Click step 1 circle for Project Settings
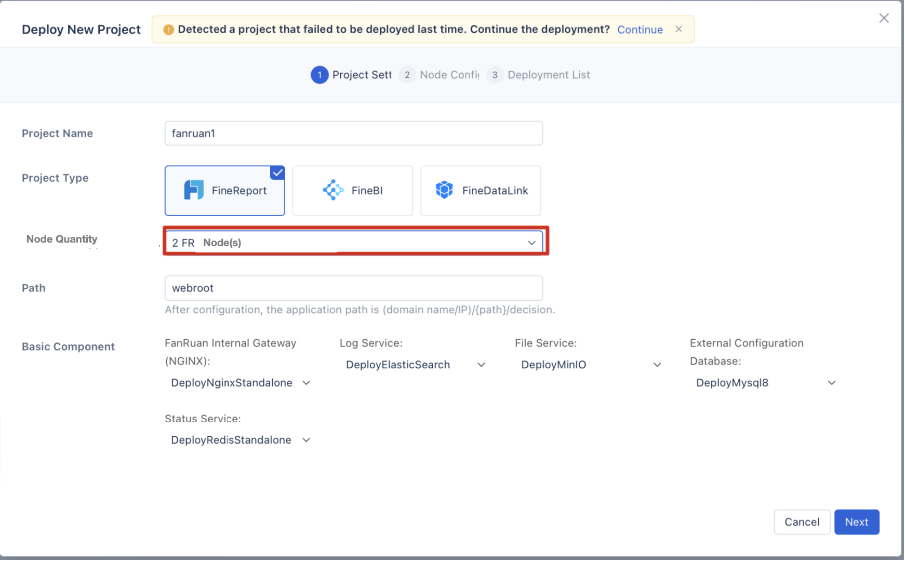This screenshot has width=905, height=561. click(320, 75)
